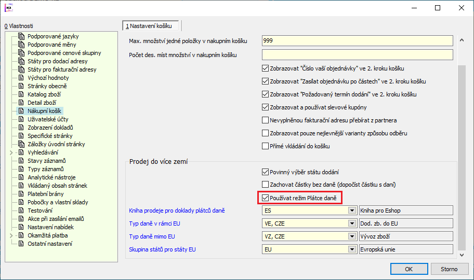Untick Zobrazovat "Zasílat objednávku po částech" checkbox
The width and height of the screenshot is (474, 280).
point(265,81)
